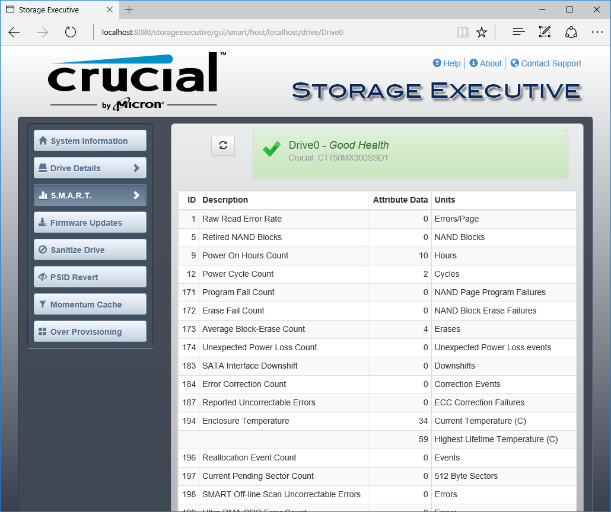Screen dimensions: 611x512
Task: Select the S.M.A.R.T. menu item
Action: (90, 195)
